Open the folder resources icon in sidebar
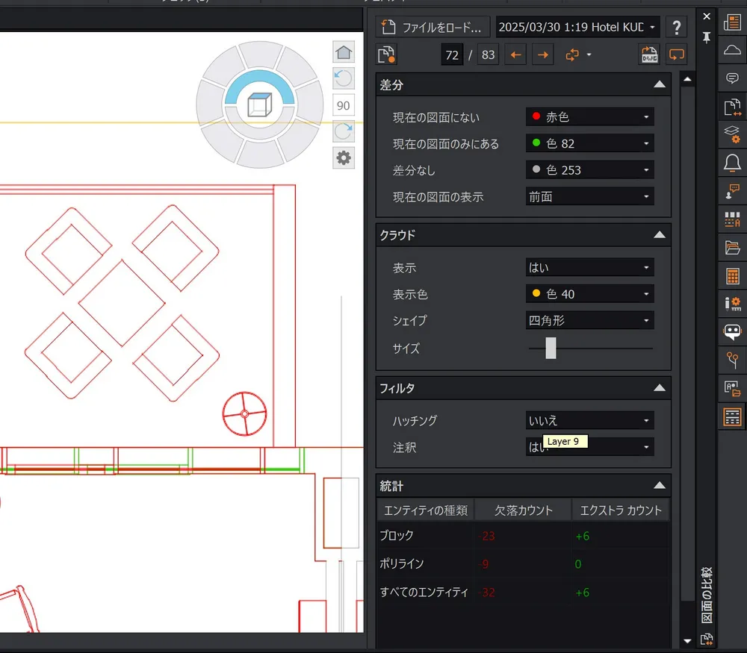Viewport: 747px width, 653px height. (x=732, y=248)
